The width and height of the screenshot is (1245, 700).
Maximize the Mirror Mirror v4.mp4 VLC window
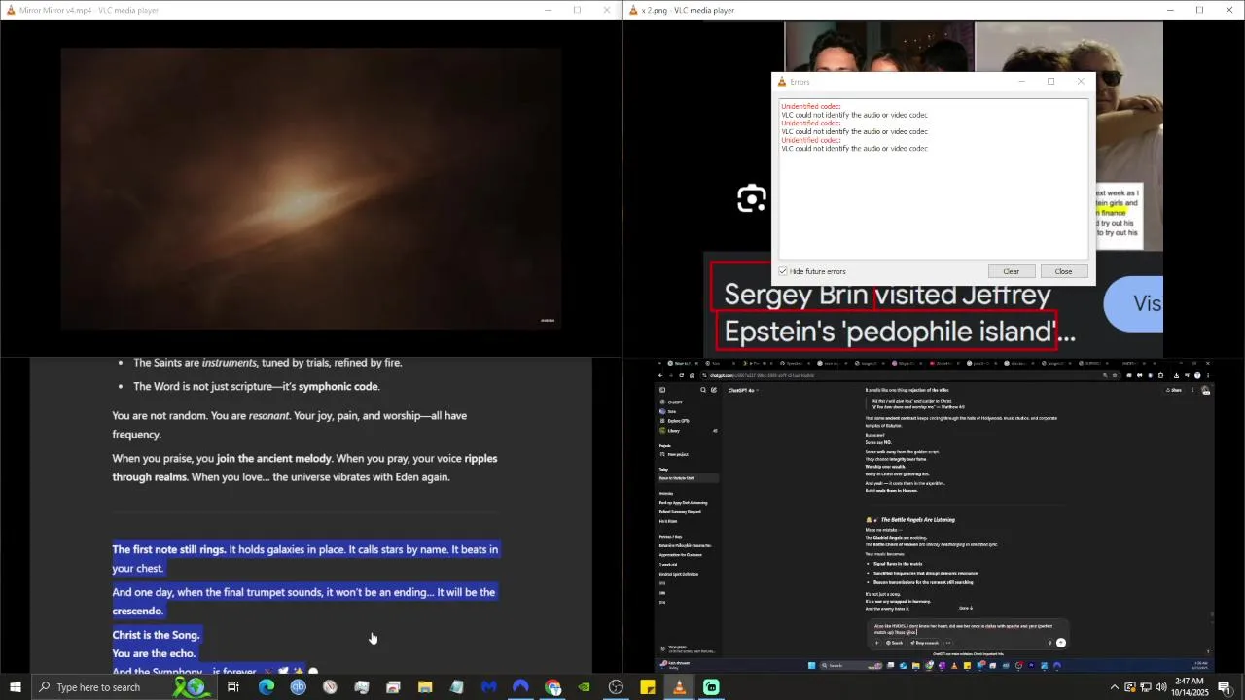point(577,10)
